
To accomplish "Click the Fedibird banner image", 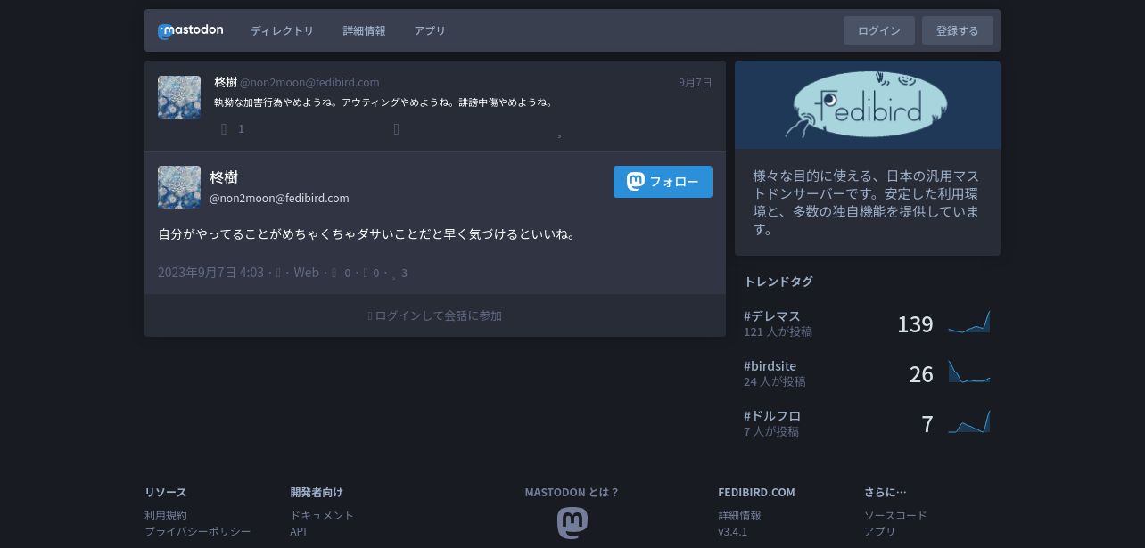I will click(868, 104).
